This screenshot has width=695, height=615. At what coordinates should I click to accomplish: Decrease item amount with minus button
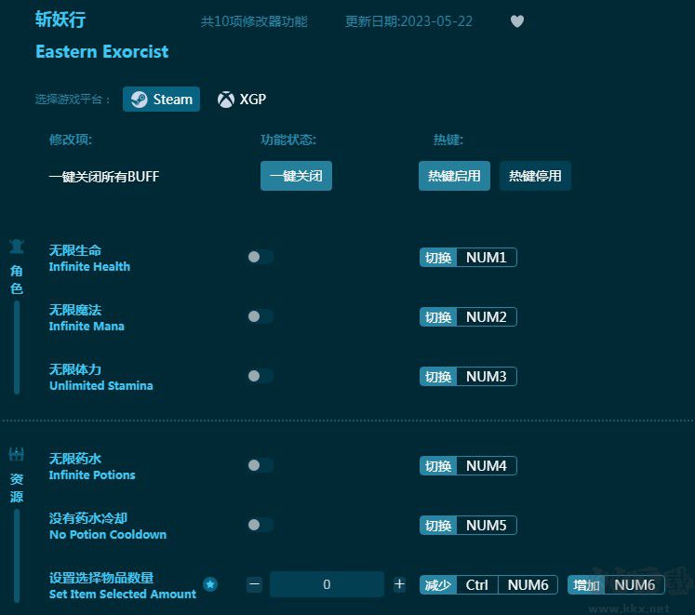pos(254,584)
